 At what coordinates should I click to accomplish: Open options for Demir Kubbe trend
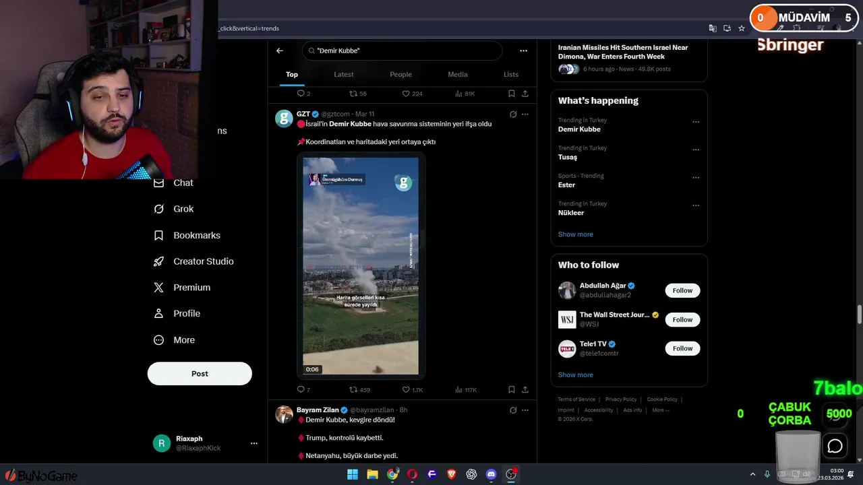(696, 122)
